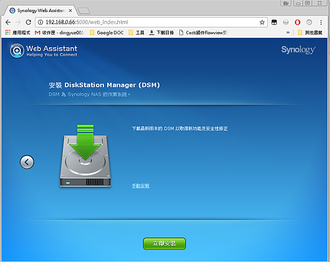
Task: Open 其他書籤 other bookmarks folder
Action: (x=310, y=32)
